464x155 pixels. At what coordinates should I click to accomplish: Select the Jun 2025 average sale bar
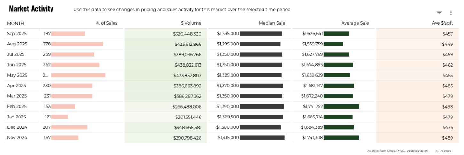[338, 65]
